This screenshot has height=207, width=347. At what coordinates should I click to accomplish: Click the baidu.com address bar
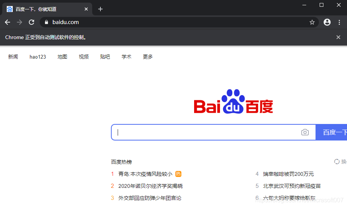tap(179, 22)
